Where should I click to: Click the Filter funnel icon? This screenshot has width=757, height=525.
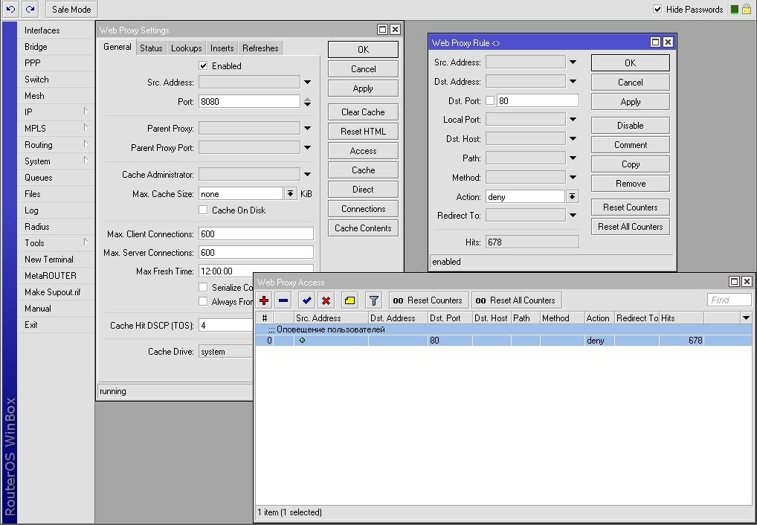(x=374, y=300)
